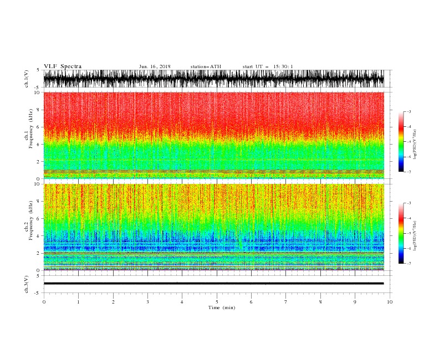
Task: Click the ch.3 flat waveform trace
Action: tap(213, 284)
